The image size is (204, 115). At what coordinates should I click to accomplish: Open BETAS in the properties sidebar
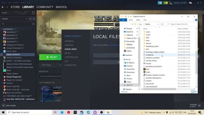[68, 53]
